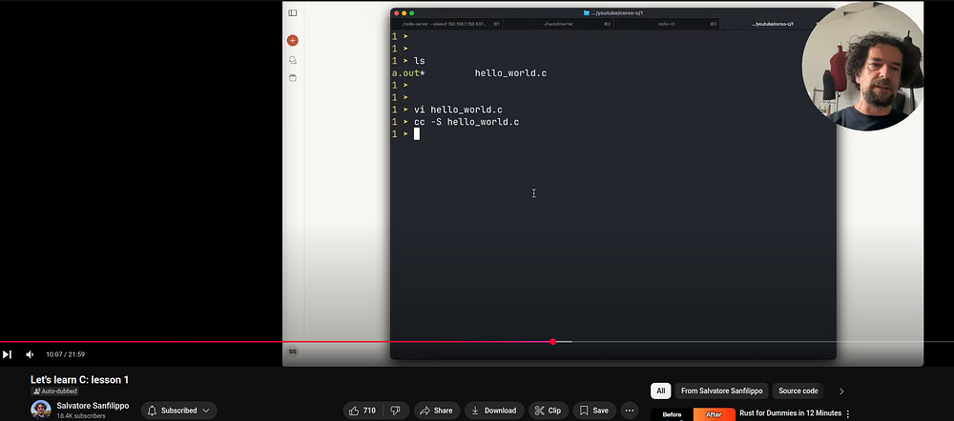Viewport: 954px width, 421px height.
Task: Switch to the redis-cli terminal tab
Action: pos(667,24)
